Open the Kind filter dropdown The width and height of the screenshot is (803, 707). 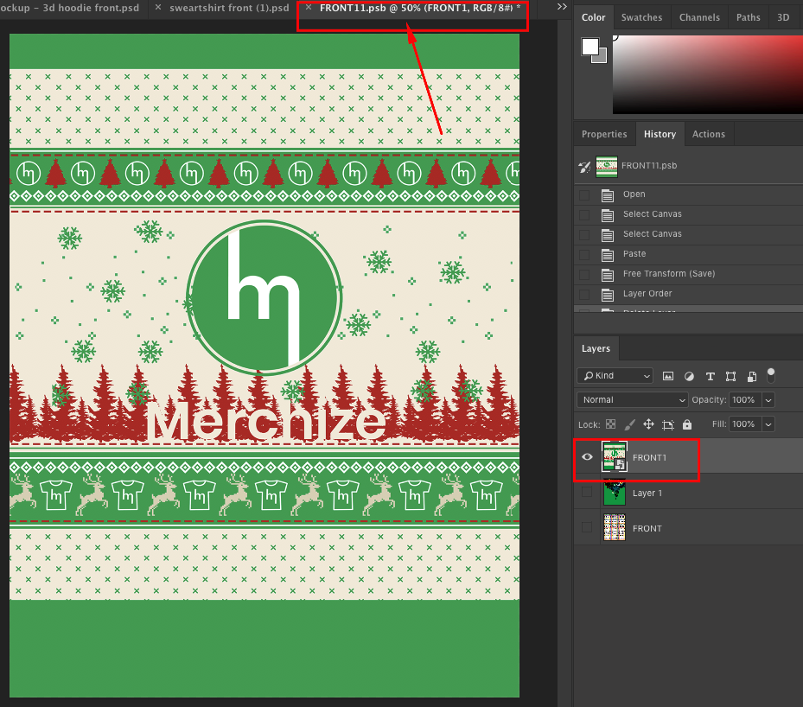tap(615, 376)
